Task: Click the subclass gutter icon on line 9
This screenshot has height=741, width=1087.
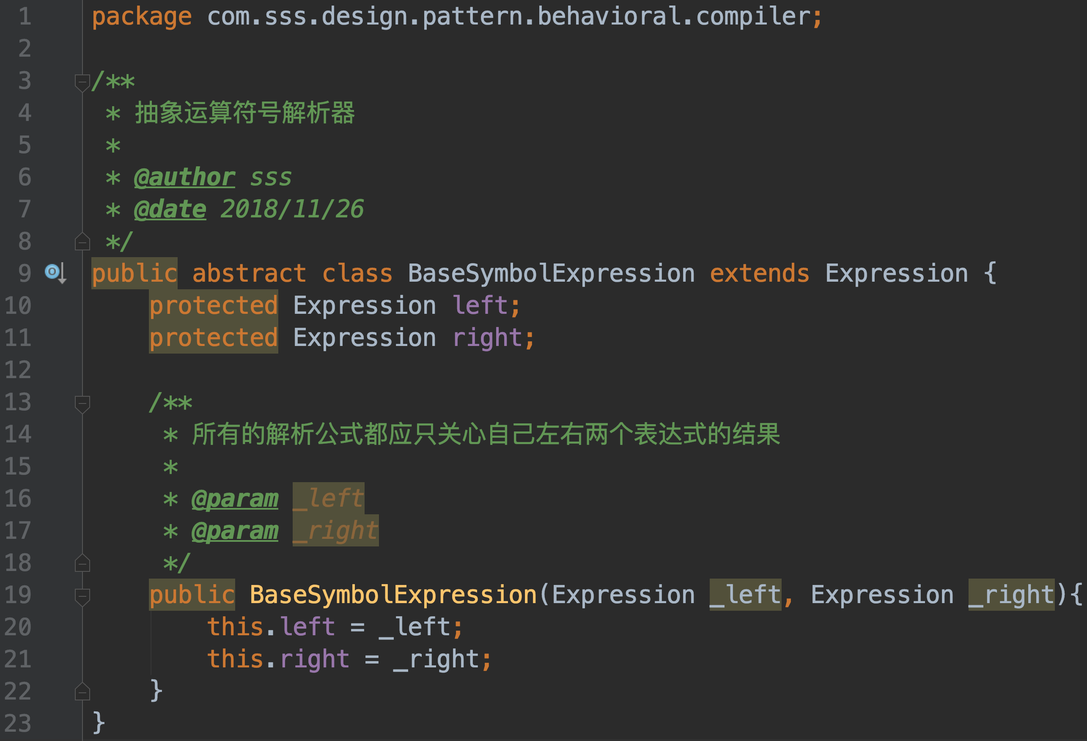Action: pyautogui.click(x=55, y=273)
